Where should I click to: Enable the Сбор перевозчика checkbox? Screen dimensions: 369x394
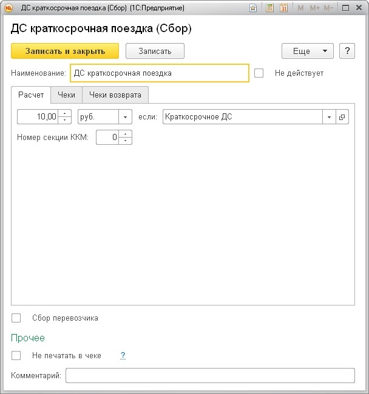tap(16, 318)
